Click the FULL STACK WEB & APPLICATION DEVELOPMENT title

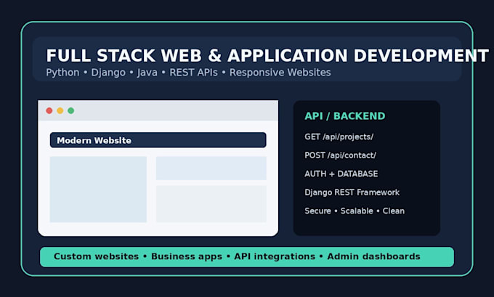[267, 55]
